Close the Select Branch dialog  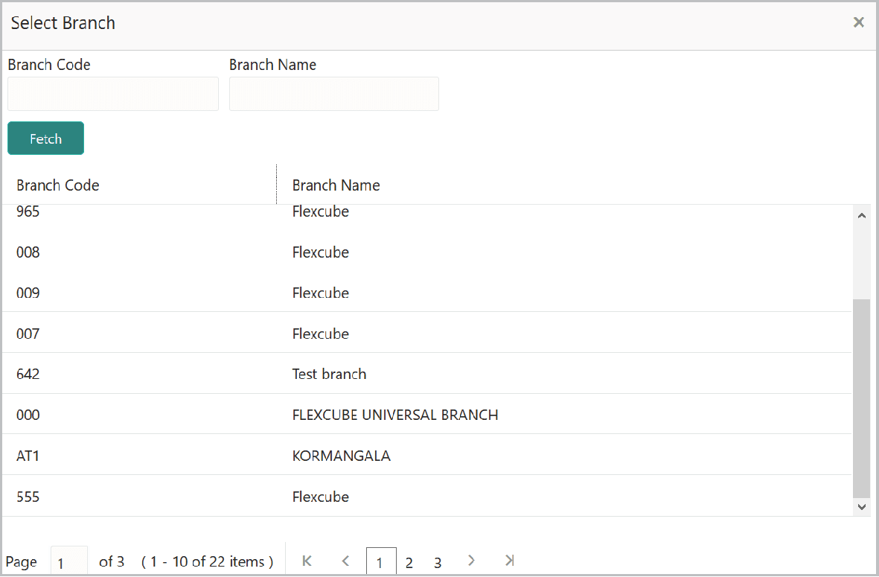tap(858, 22)
